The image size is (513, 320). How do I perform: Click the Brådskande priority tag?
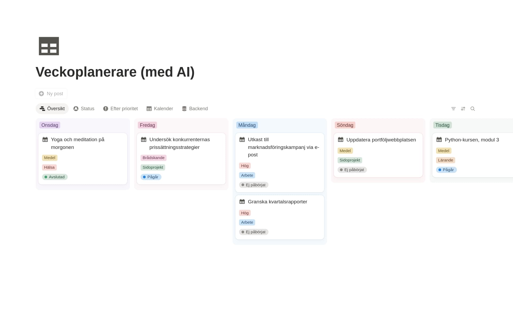coord(153,158)
